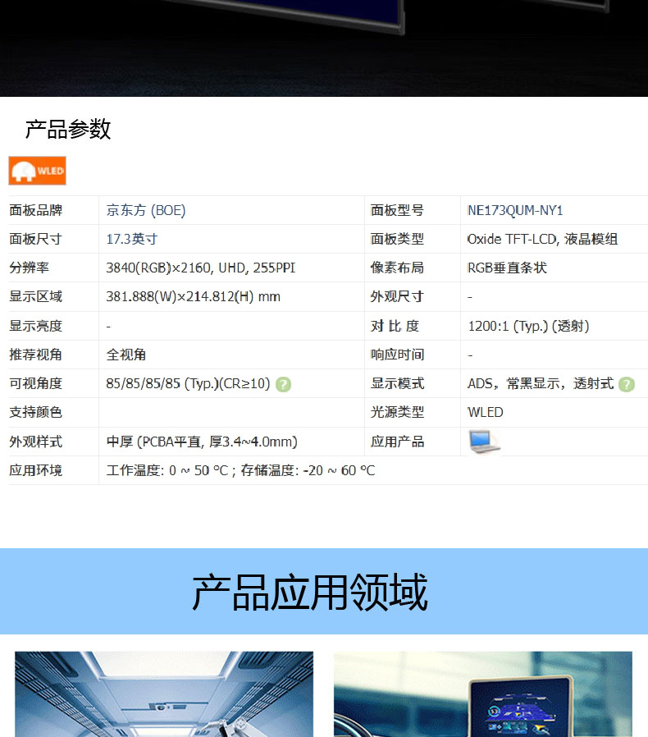This screenshot has width=648, height=737.
Task: Click the 外观尺寸 row label
Action: [397, 296]
